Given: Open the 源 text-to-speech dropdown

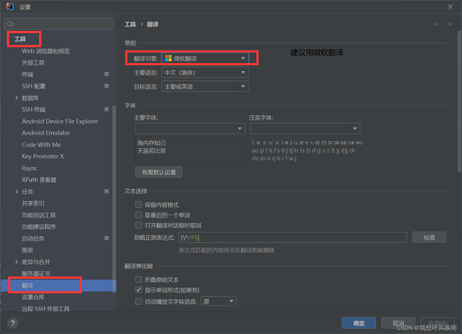Looking at the screenshot, I should [x=218, y=301].
